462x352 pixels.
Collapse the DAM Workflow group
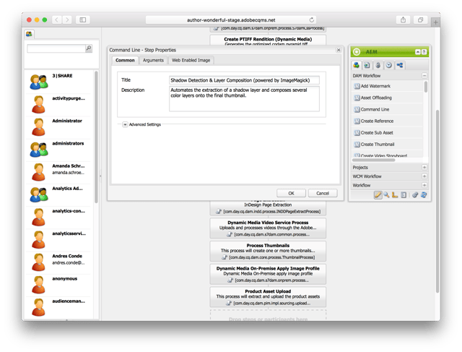(x=424, y=76)
